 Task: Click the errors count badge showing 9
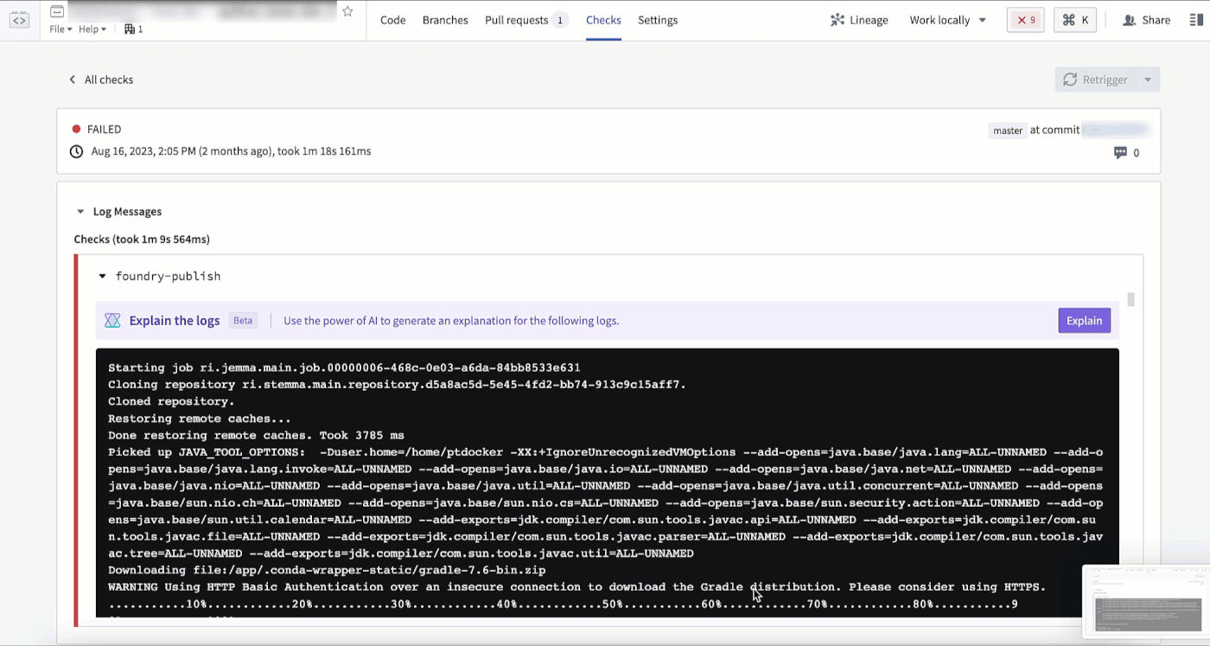click(1026, 20)
